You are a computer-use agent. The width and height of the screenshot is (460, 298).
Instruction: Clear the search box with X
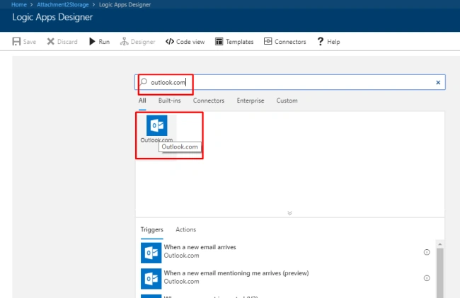438,82
